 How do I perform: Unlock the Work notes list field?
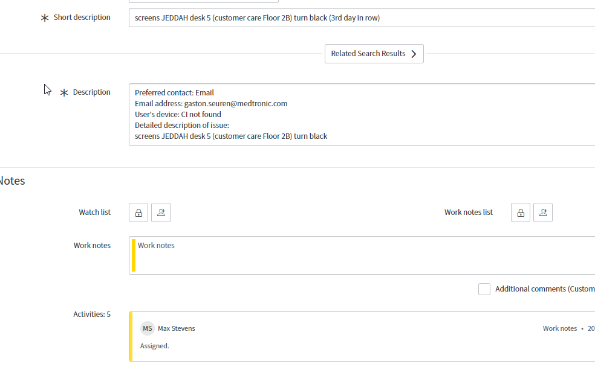(521, 212)
